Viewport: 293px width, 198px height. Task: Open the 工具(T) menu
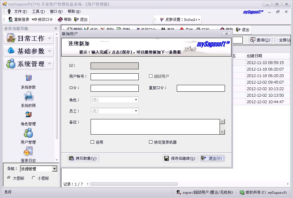pyautogui.click(x=38, y=12)
